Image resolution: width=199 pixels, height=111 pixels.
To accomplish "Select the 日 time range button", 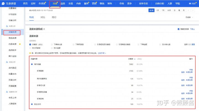I will (175, 10).
